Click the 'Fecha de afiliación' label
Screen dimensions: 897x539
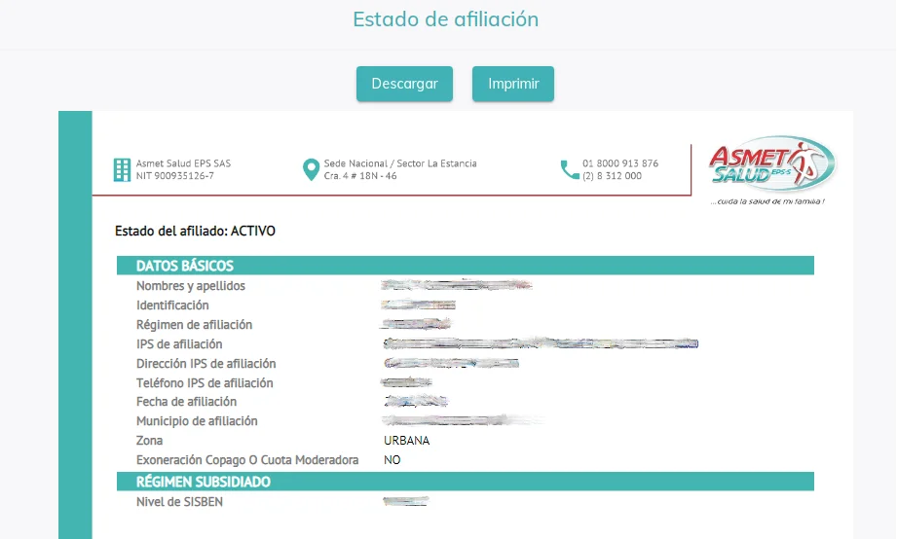[x=186, y=402]
